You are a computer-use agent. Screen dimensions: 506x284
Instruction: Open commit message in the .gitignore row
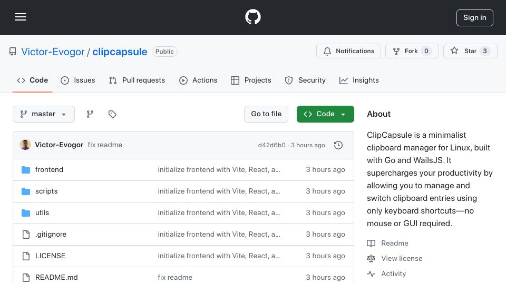click(219, 235)
